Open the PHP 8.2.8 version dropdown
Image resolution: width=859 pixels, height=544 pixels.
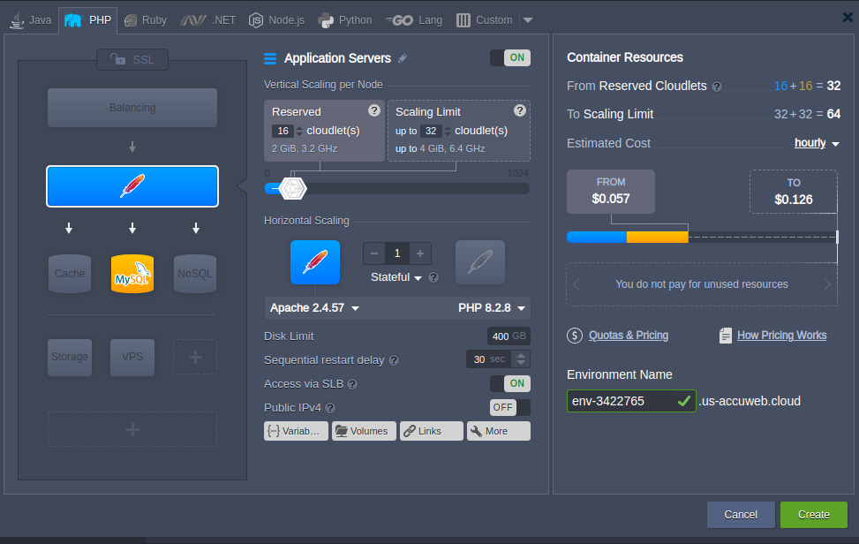coord(493,308)
